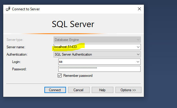Open the Authentication dropdown arrow
Viewport: 177px width, 108px height.
138,54
